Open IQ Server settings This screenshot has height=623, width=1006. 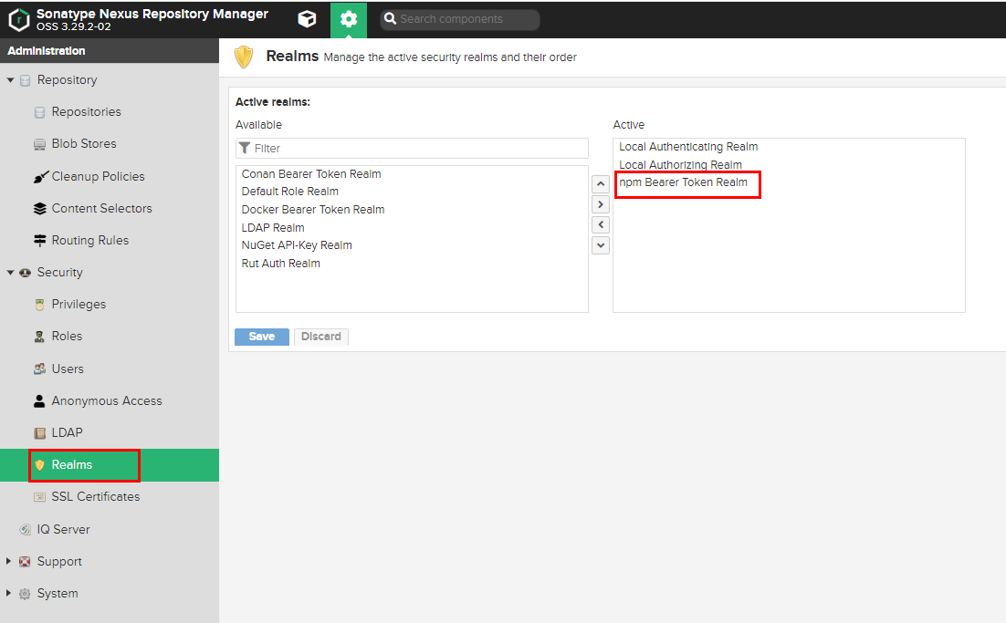pyautogui.click(x=64, y=529)
